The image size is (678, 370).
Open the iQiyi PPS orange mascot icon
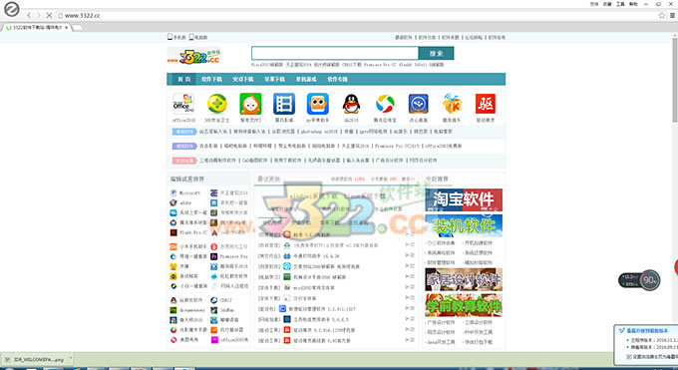[x=250, y=104]
